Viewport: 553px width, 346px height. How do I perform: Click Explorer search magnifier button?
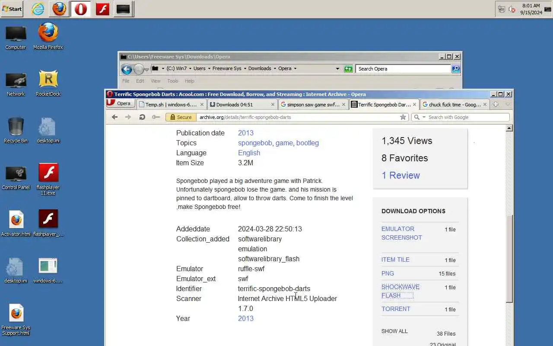tap(455, 69)
